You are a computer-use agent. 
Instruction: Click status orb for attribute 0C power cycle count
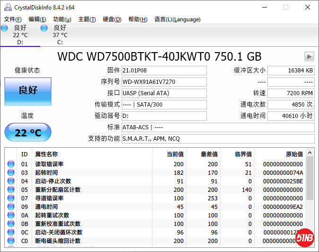point(10,233)
